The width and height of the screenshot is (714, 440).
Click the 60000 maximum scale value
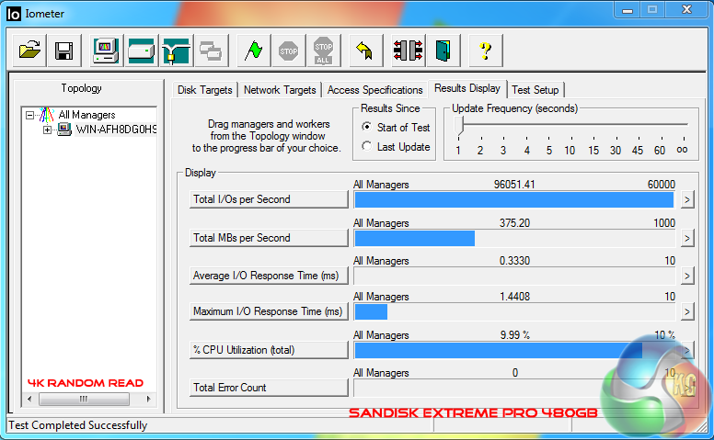click(x=662, y=185)
